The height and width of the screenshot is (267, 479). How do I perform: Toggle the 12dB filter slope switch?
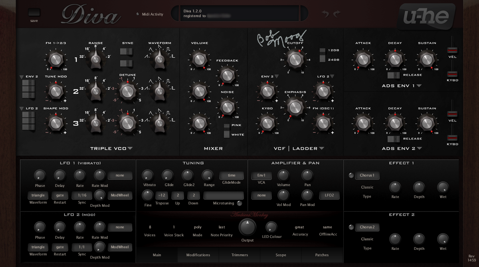[x=322, y=51]
